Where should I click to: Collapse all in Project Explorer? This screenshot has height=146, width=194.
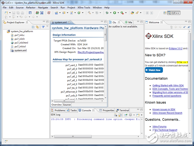(x=34, y=27)
